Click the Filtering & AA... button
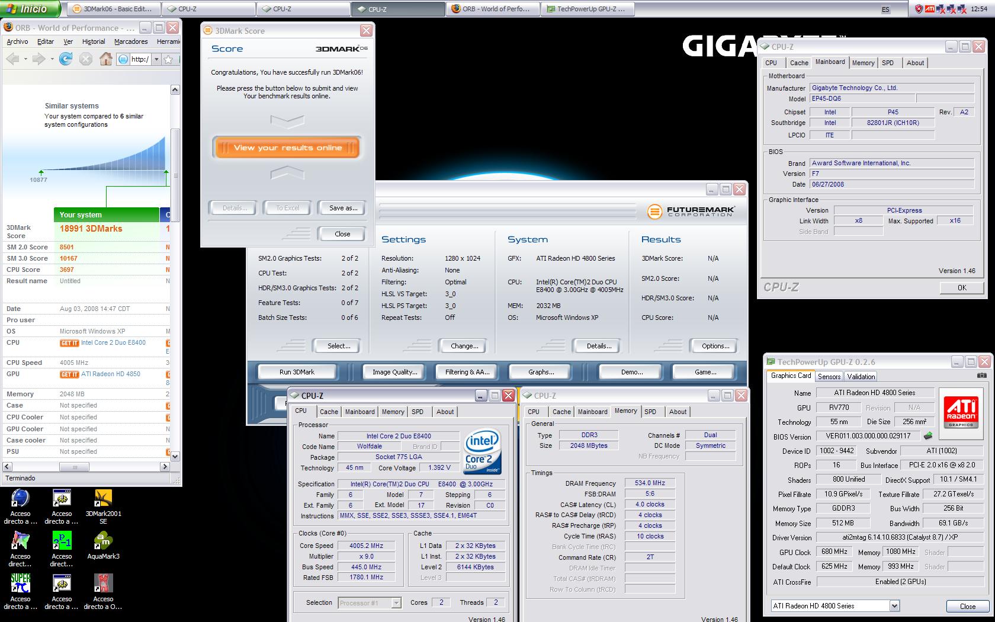Screen dimensions: 995x622 pyautogui.click(x=468, y=372)
